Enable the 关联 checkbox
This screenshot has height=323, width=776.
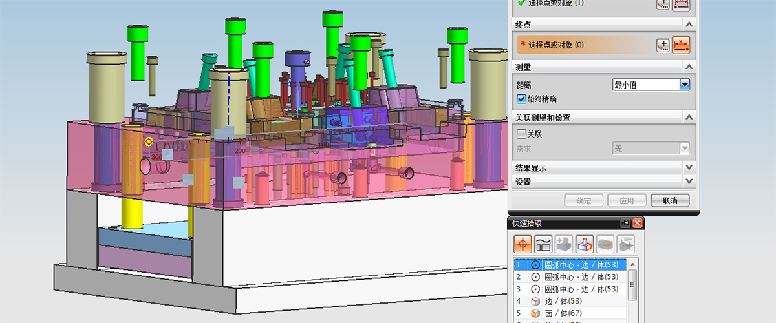[x=521, y=134]
